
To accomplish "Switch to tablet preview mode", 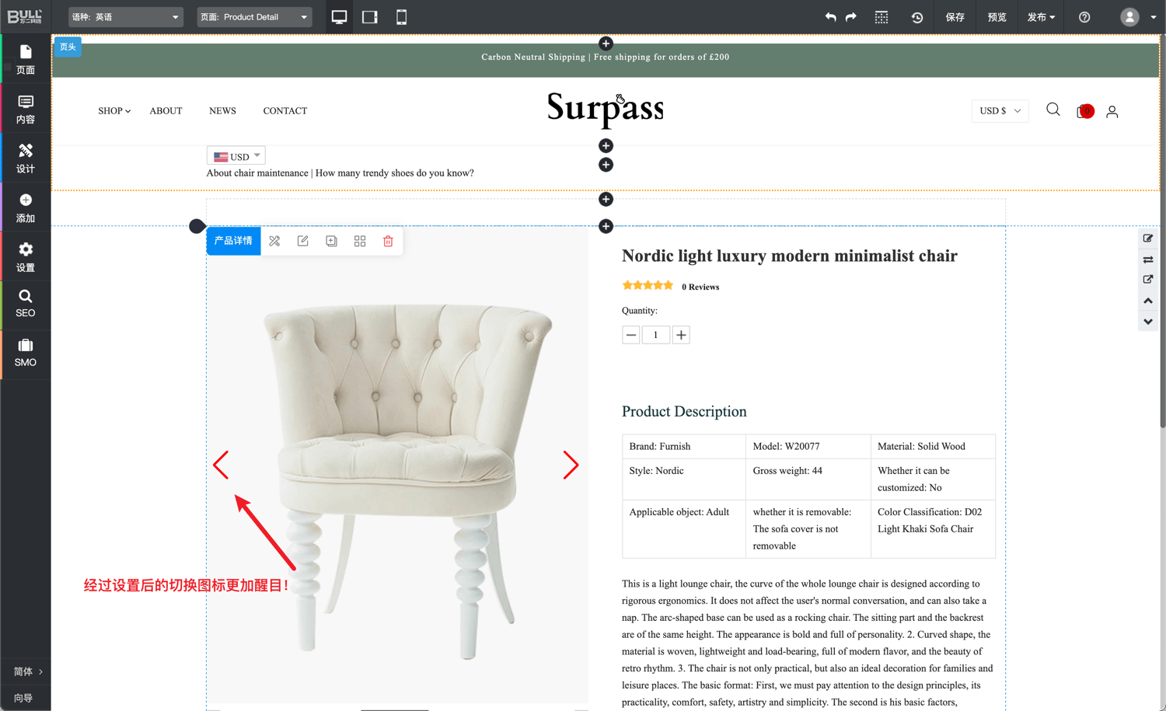I will (x=370, y=17).
